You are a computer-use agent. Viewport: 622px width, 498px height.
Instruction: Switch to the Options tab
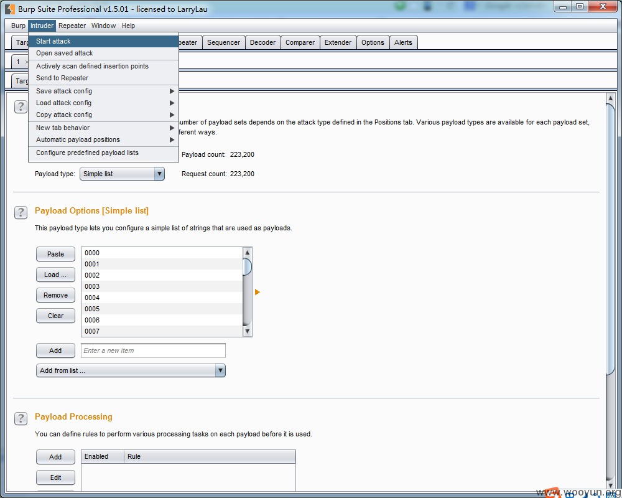tap(373, 42)
